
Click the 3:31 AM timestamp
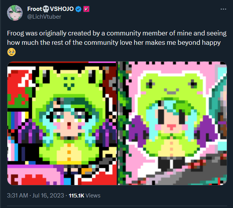pyautogui.click(x=18, y=196)
